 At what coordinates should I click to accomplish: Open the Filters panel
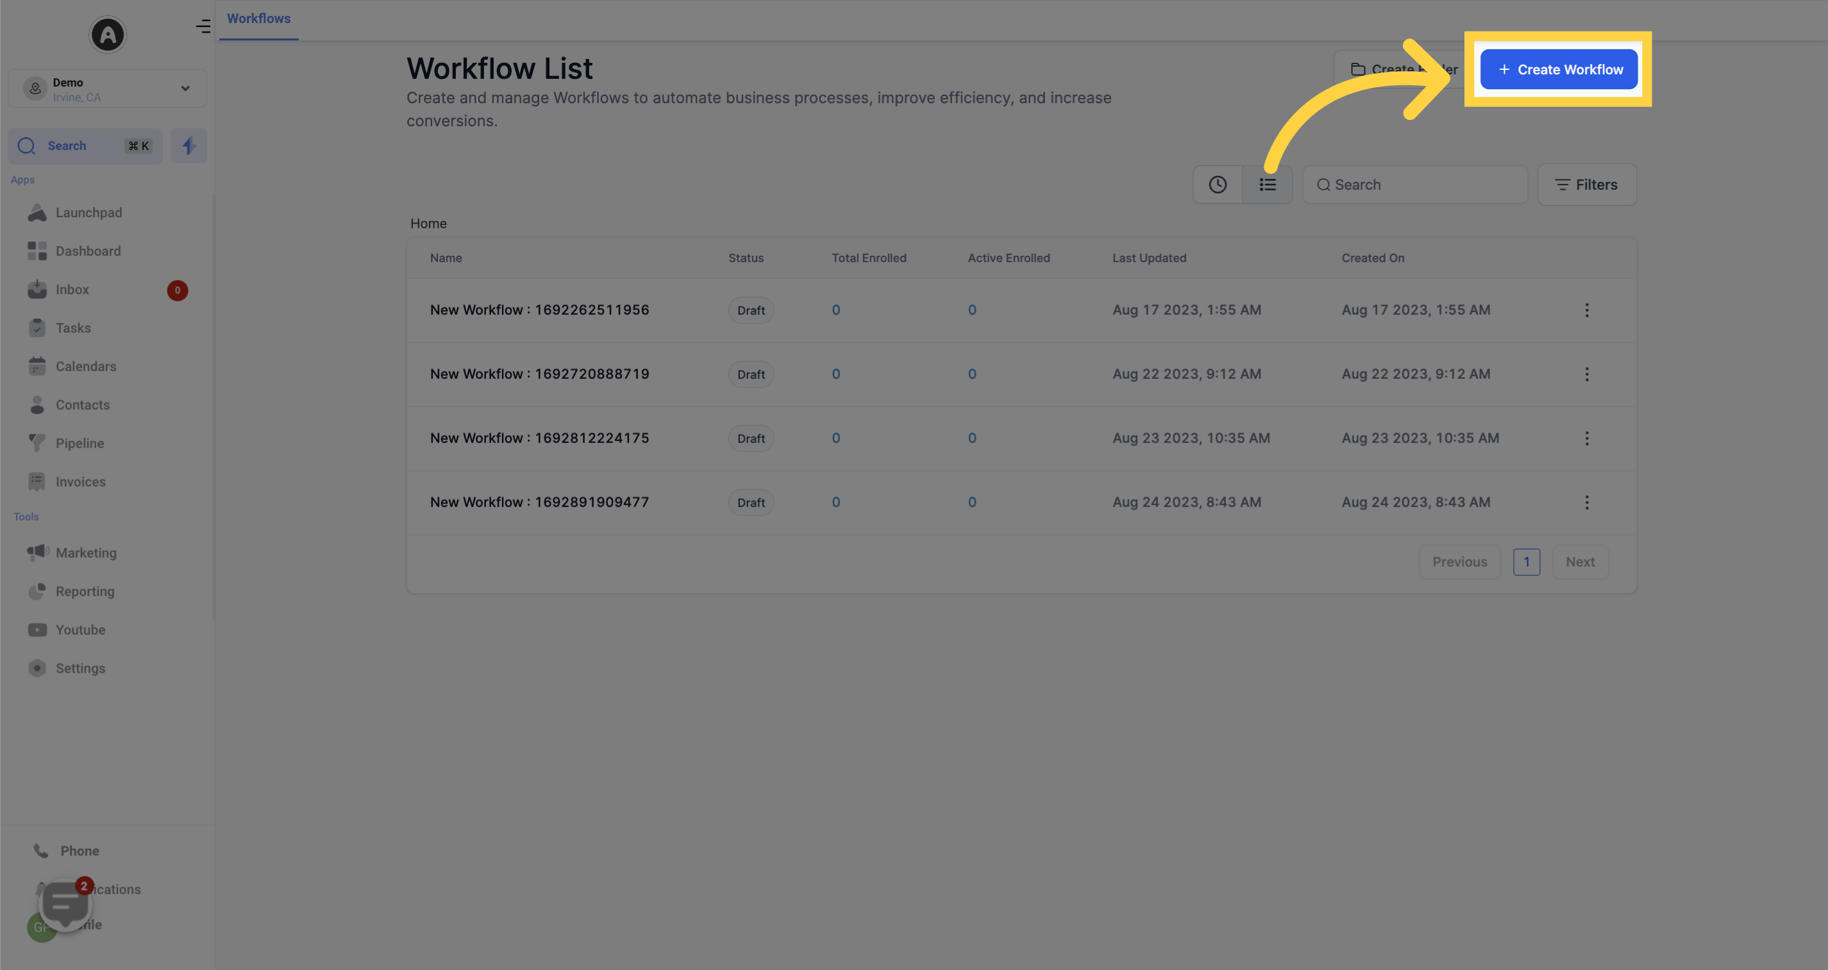(1588, 184)
